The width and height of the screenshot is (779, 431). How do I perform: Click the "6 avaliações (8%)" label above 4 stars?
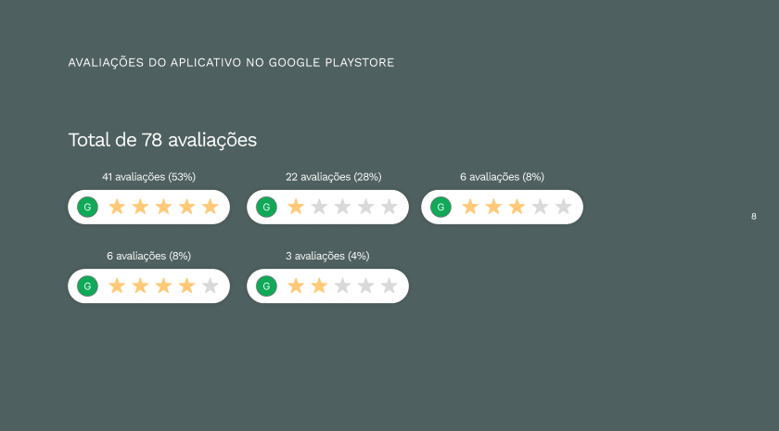pos(148,255)
